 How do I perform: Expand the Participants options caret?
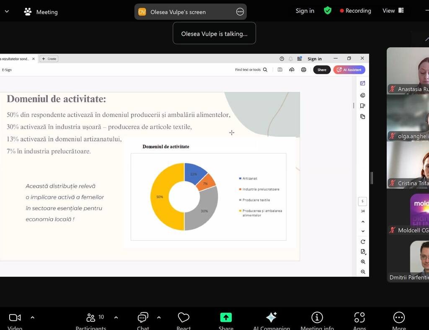[x=116, y=317]
